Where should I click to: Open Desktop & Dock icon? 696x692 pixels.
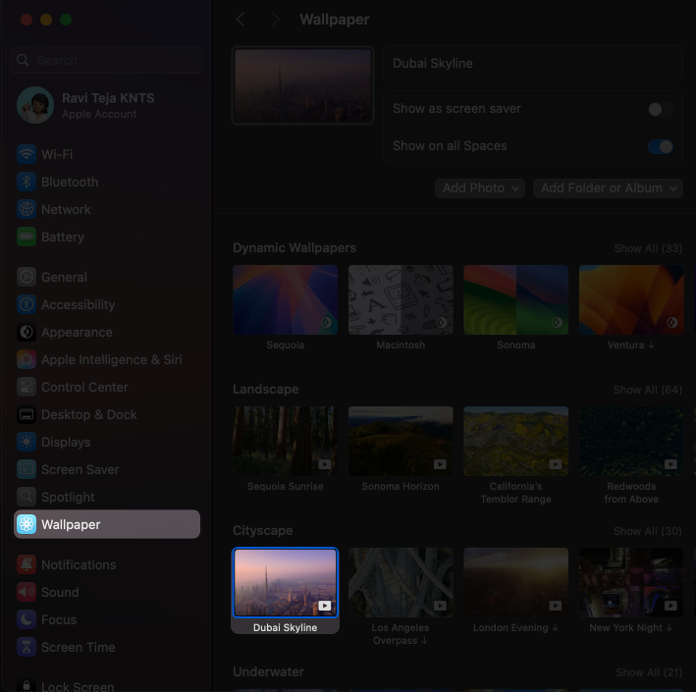click(27, 414)
